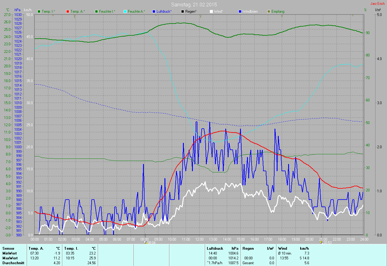The width and height of the screenshot is (387, 266).
Task: Click the °C axis unit label
Action: [x=7, y=10]
